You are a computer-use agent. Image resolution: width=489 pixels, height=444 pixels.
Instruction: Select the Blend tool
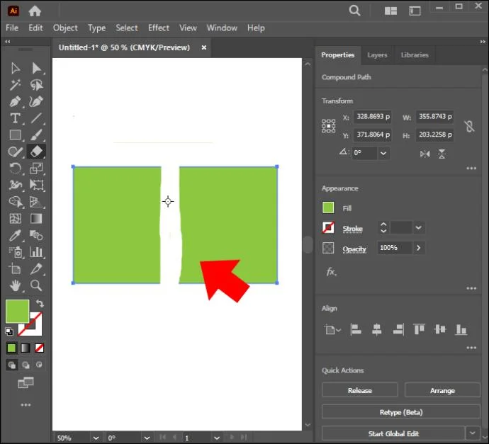(36, 236)
